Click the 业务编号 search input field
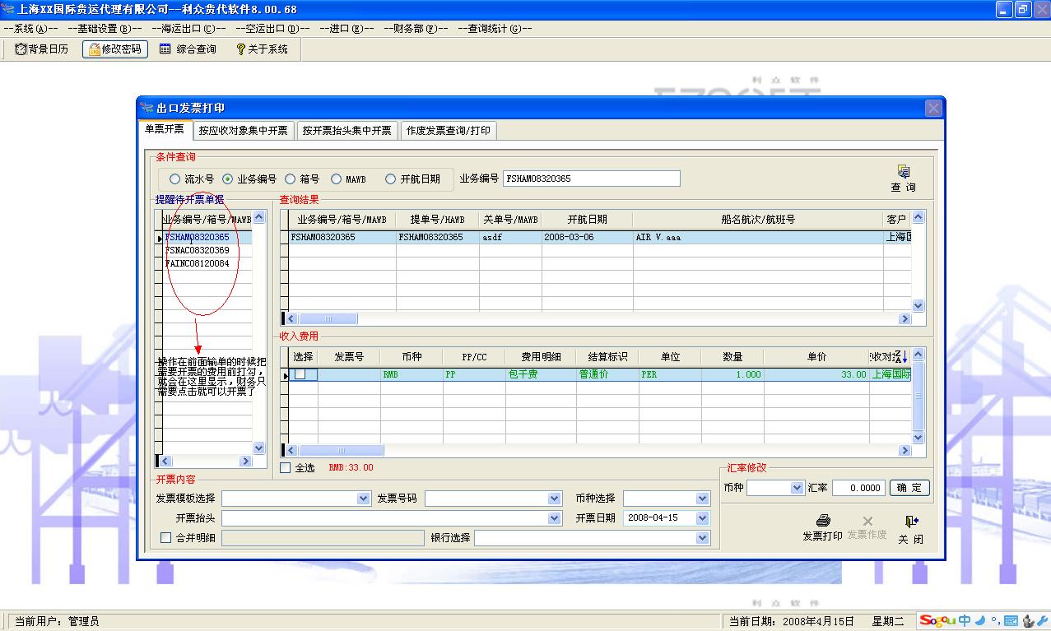The image size is (1051, 631). [x=592, y=179]
